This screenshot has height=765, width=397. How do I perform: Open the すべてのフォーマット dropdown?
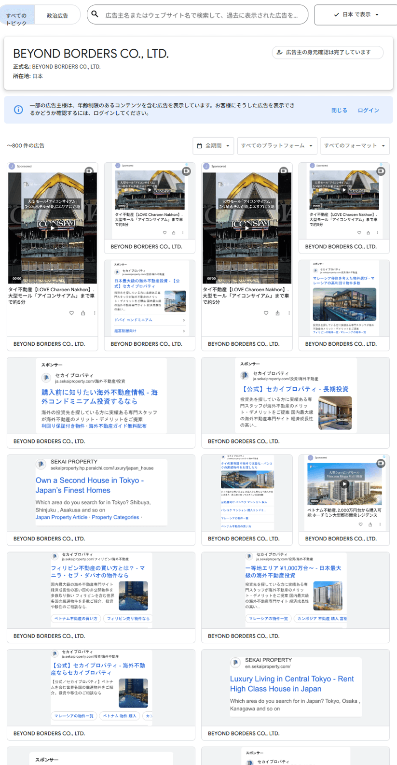(x=355, y=146)
